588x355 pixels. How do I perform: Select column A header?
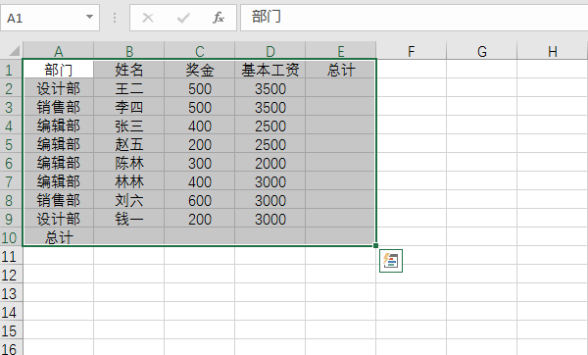[x=58, y=50]
